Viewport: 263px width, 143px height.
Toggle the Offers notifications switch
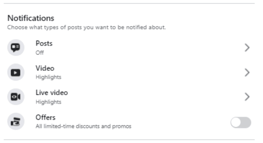click(241, 122)
